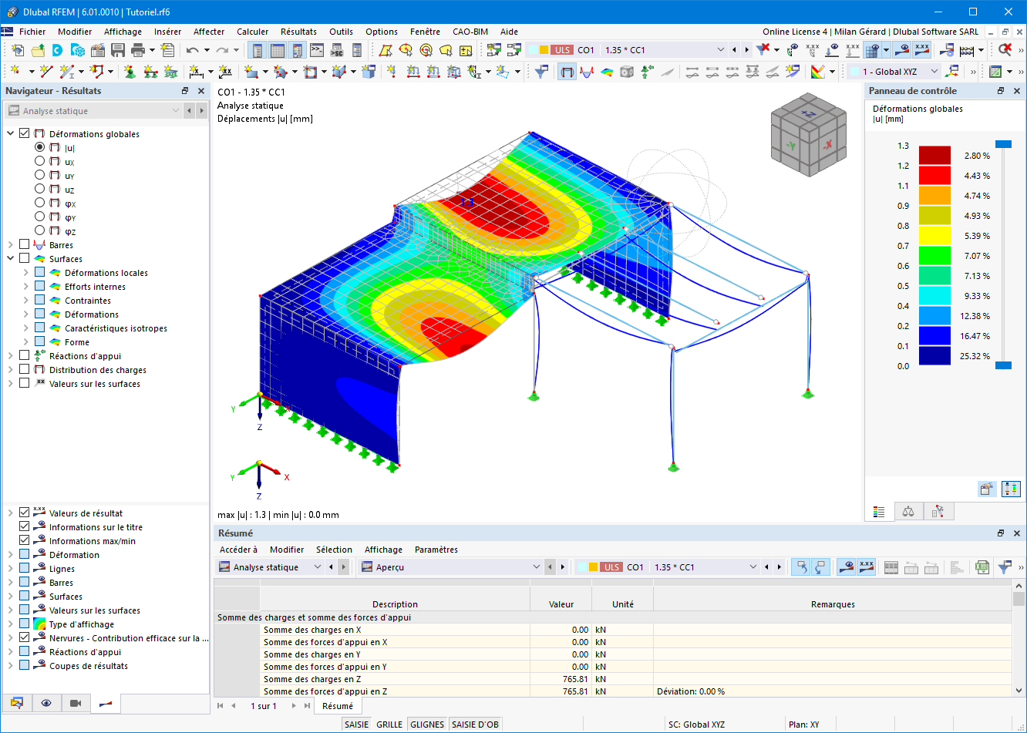
Task: Redo the last undone action
Action: [x=222, y=50]
